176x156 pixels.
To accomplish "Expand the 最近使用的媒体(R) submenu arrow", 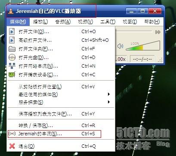I will click(x=109, y=94).
